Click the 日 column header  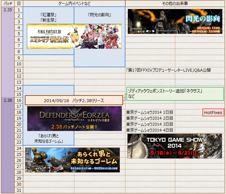click(19, 3)
